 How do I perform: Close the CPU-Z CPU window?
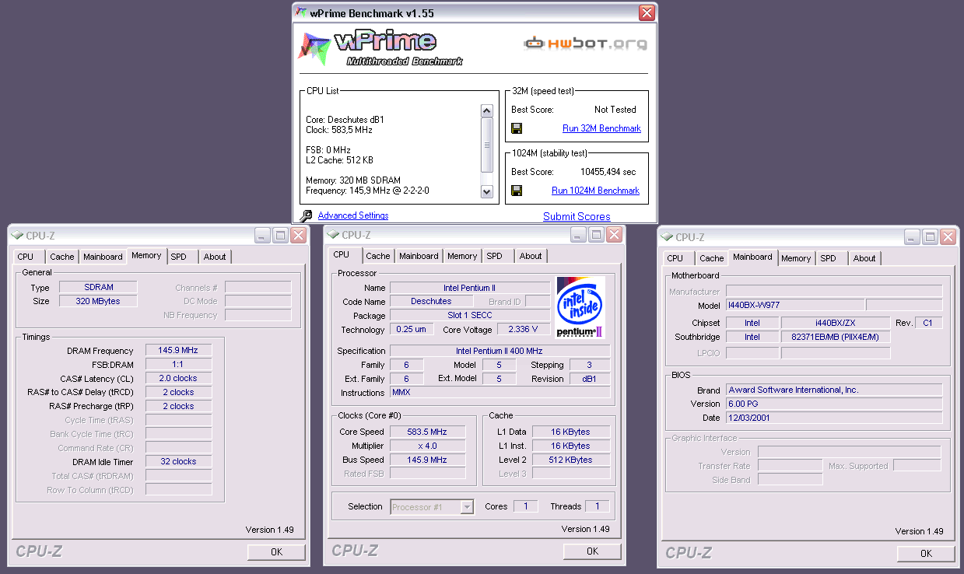[x=615, y=235]
